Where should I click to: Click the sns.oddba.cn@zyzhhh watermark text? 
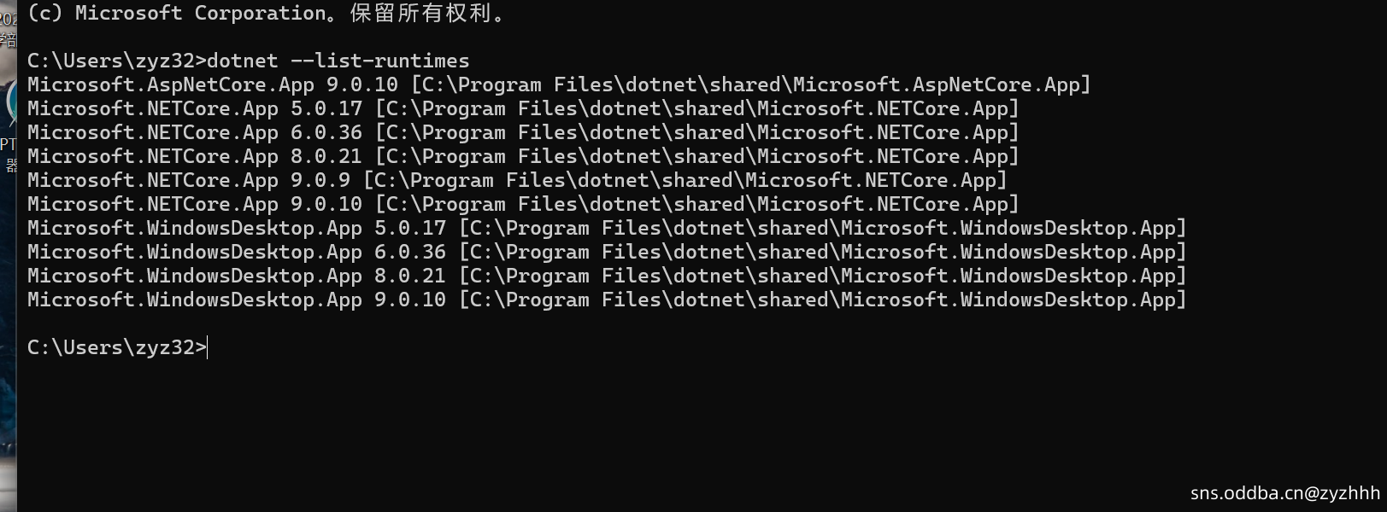[1284, 493]
